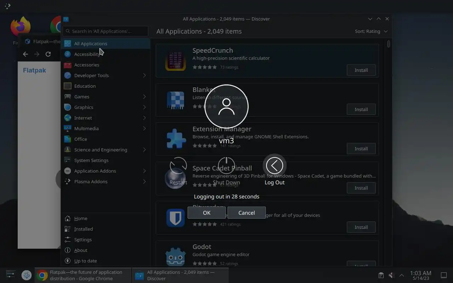Switch to Discover taskbar entry

pos(180,275)
